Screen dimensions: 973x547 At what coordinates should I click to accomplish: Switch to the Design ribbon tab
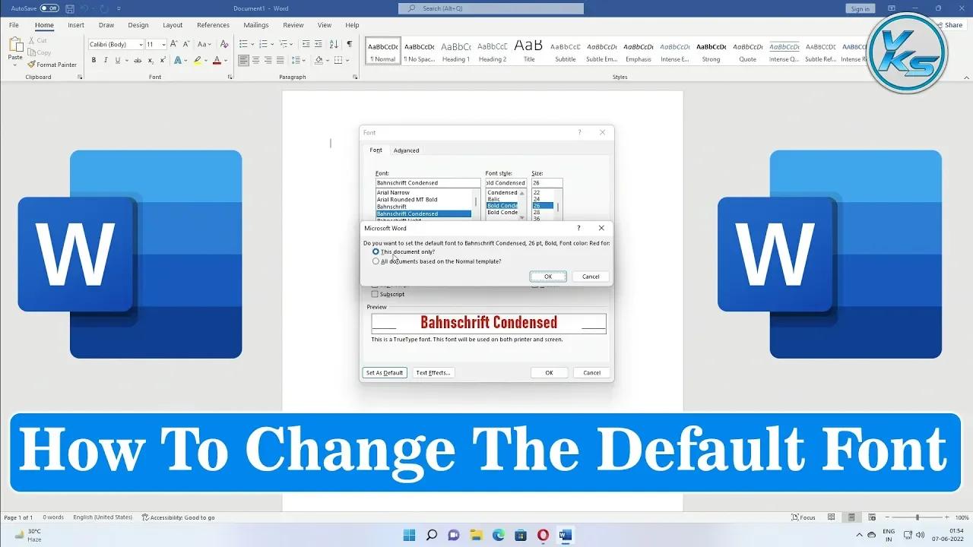(138, 25)
